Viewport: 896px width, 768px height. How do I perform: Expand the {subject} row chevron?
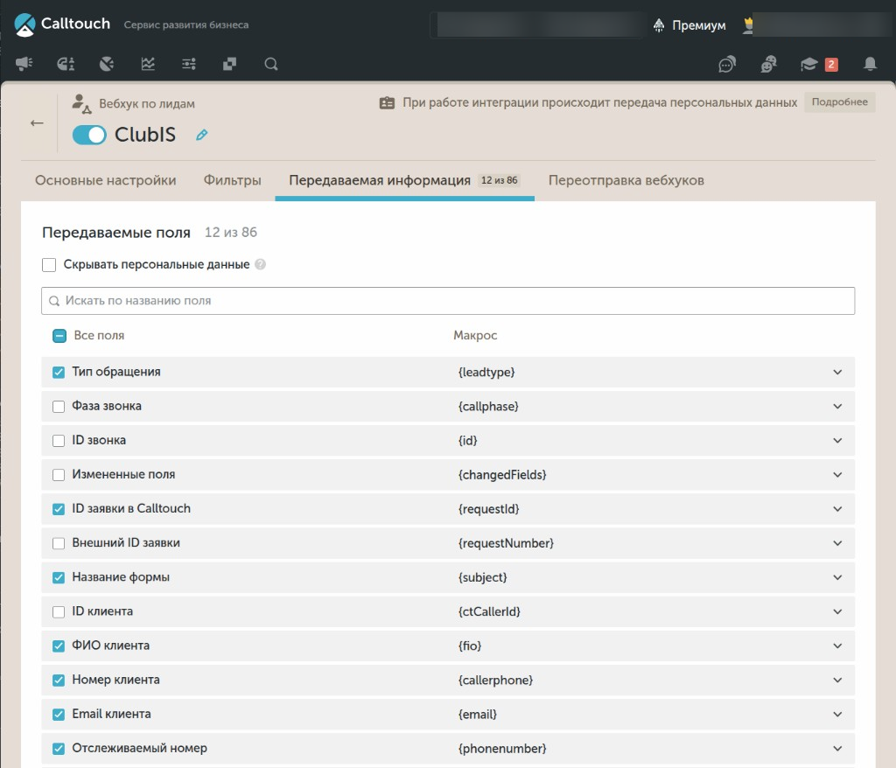tap(837, 577)
